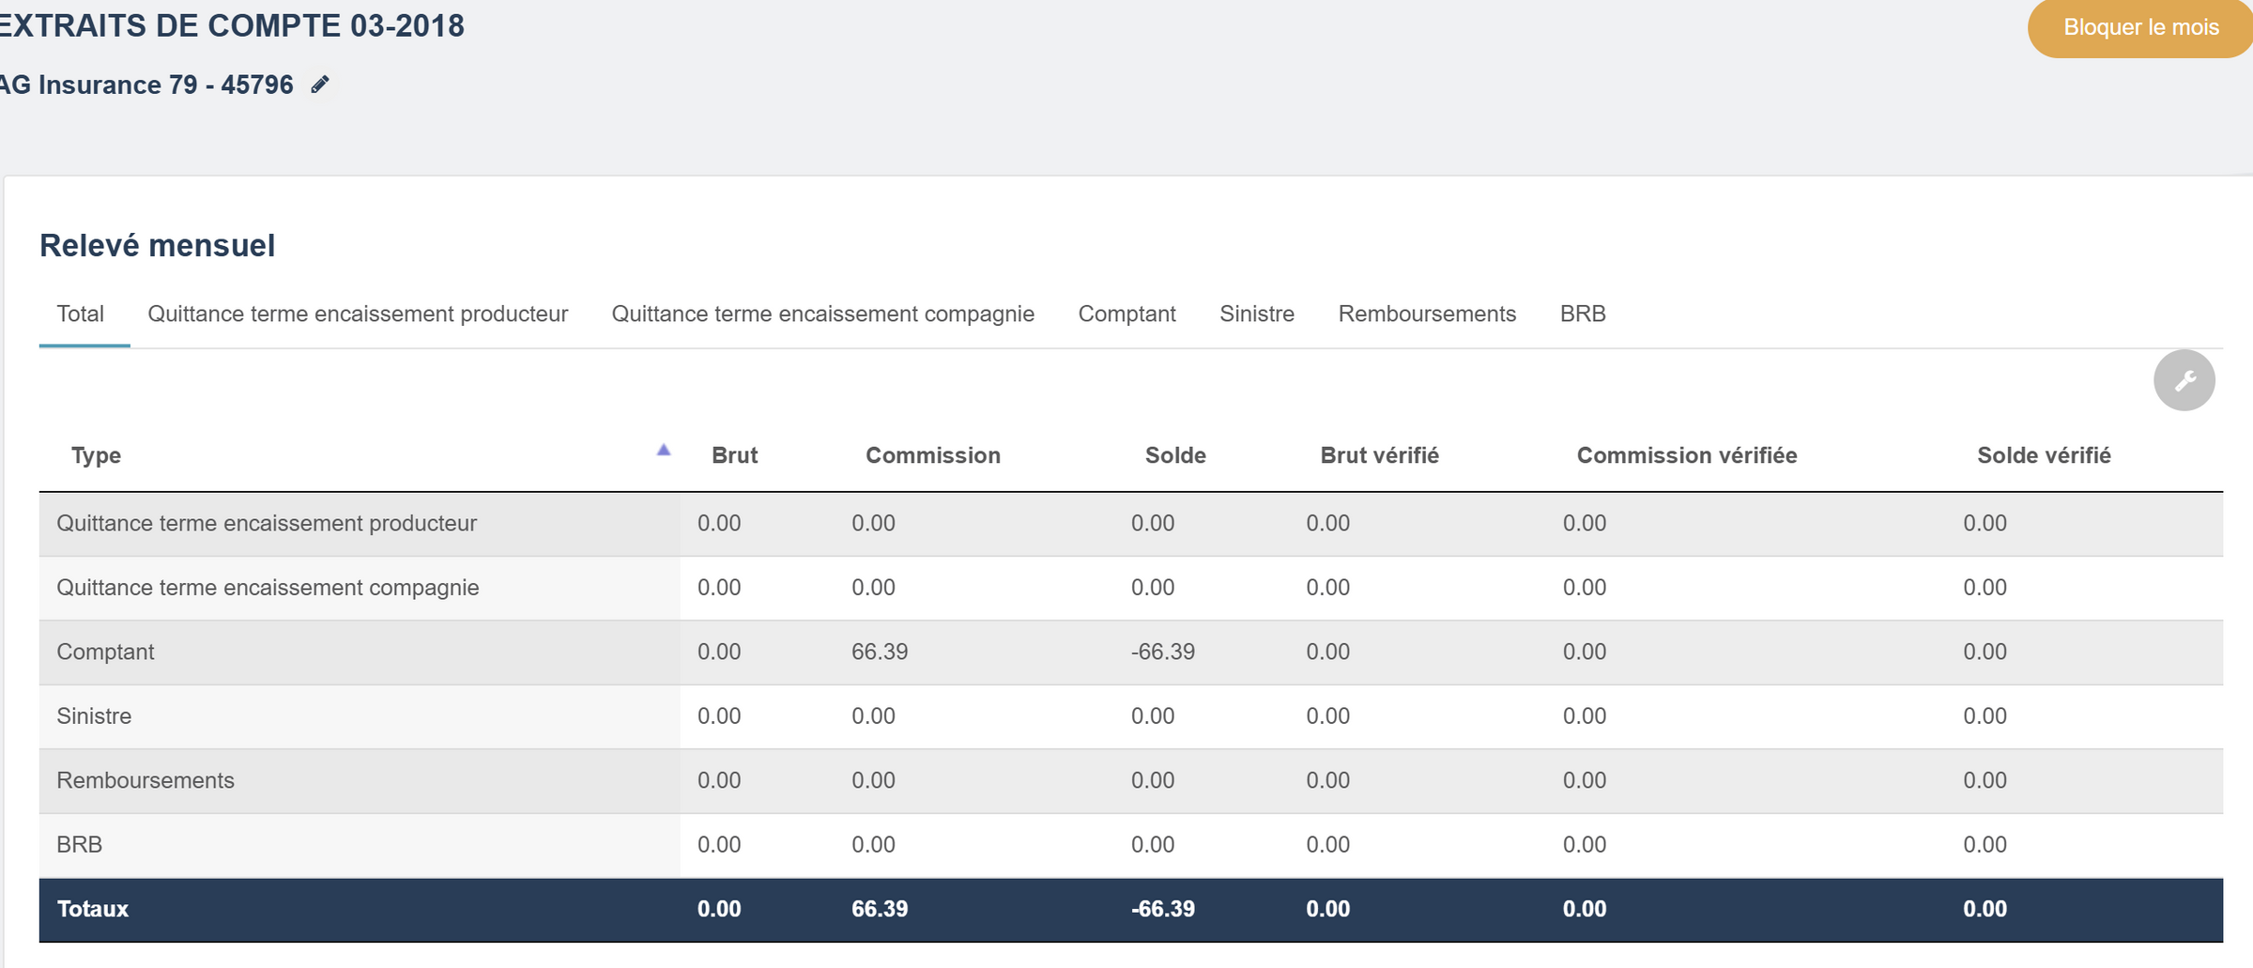This screenshot has height=968, width=2253.
Task: Select the Quittance terme encaissement compagnie table row label
Action: [x=268, y=587]
